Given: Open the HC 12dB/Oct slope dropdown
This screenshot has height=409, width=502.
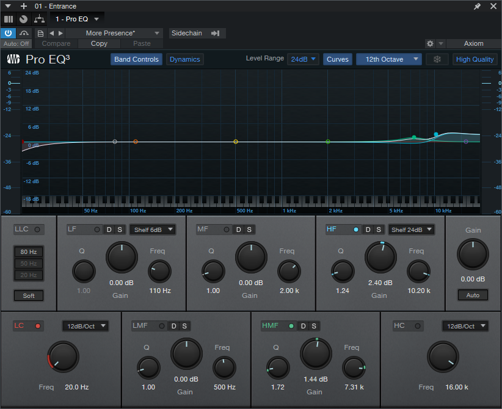Looking at the screenshot, I should tap(465, 326).
